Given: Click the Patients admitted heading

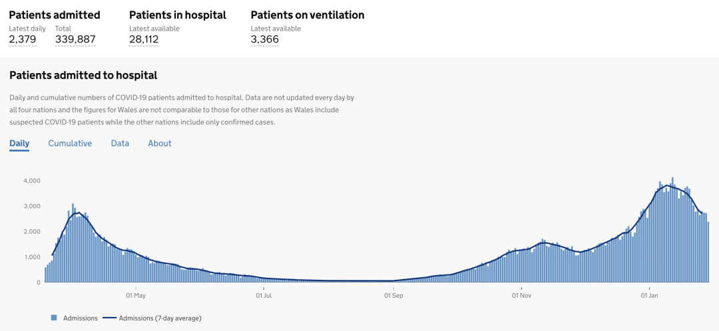Looking at the screenshot, I should (x=55, y=15).
